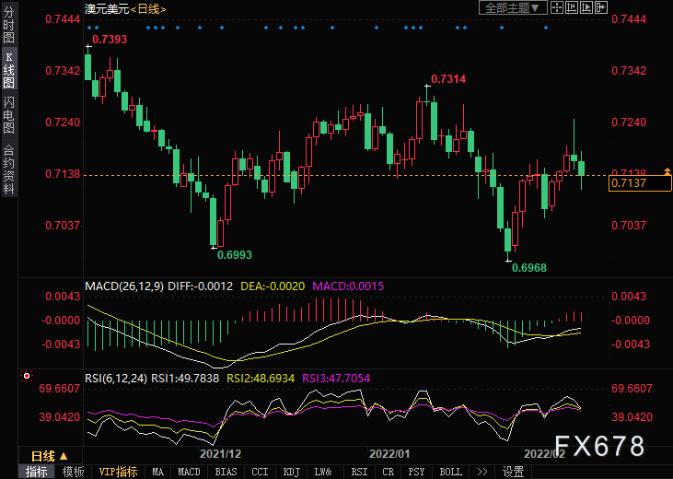Viewport: 673px width, 479px height.
Task: Click the 0.7137 current price label
Action: (x=640, y=183)
